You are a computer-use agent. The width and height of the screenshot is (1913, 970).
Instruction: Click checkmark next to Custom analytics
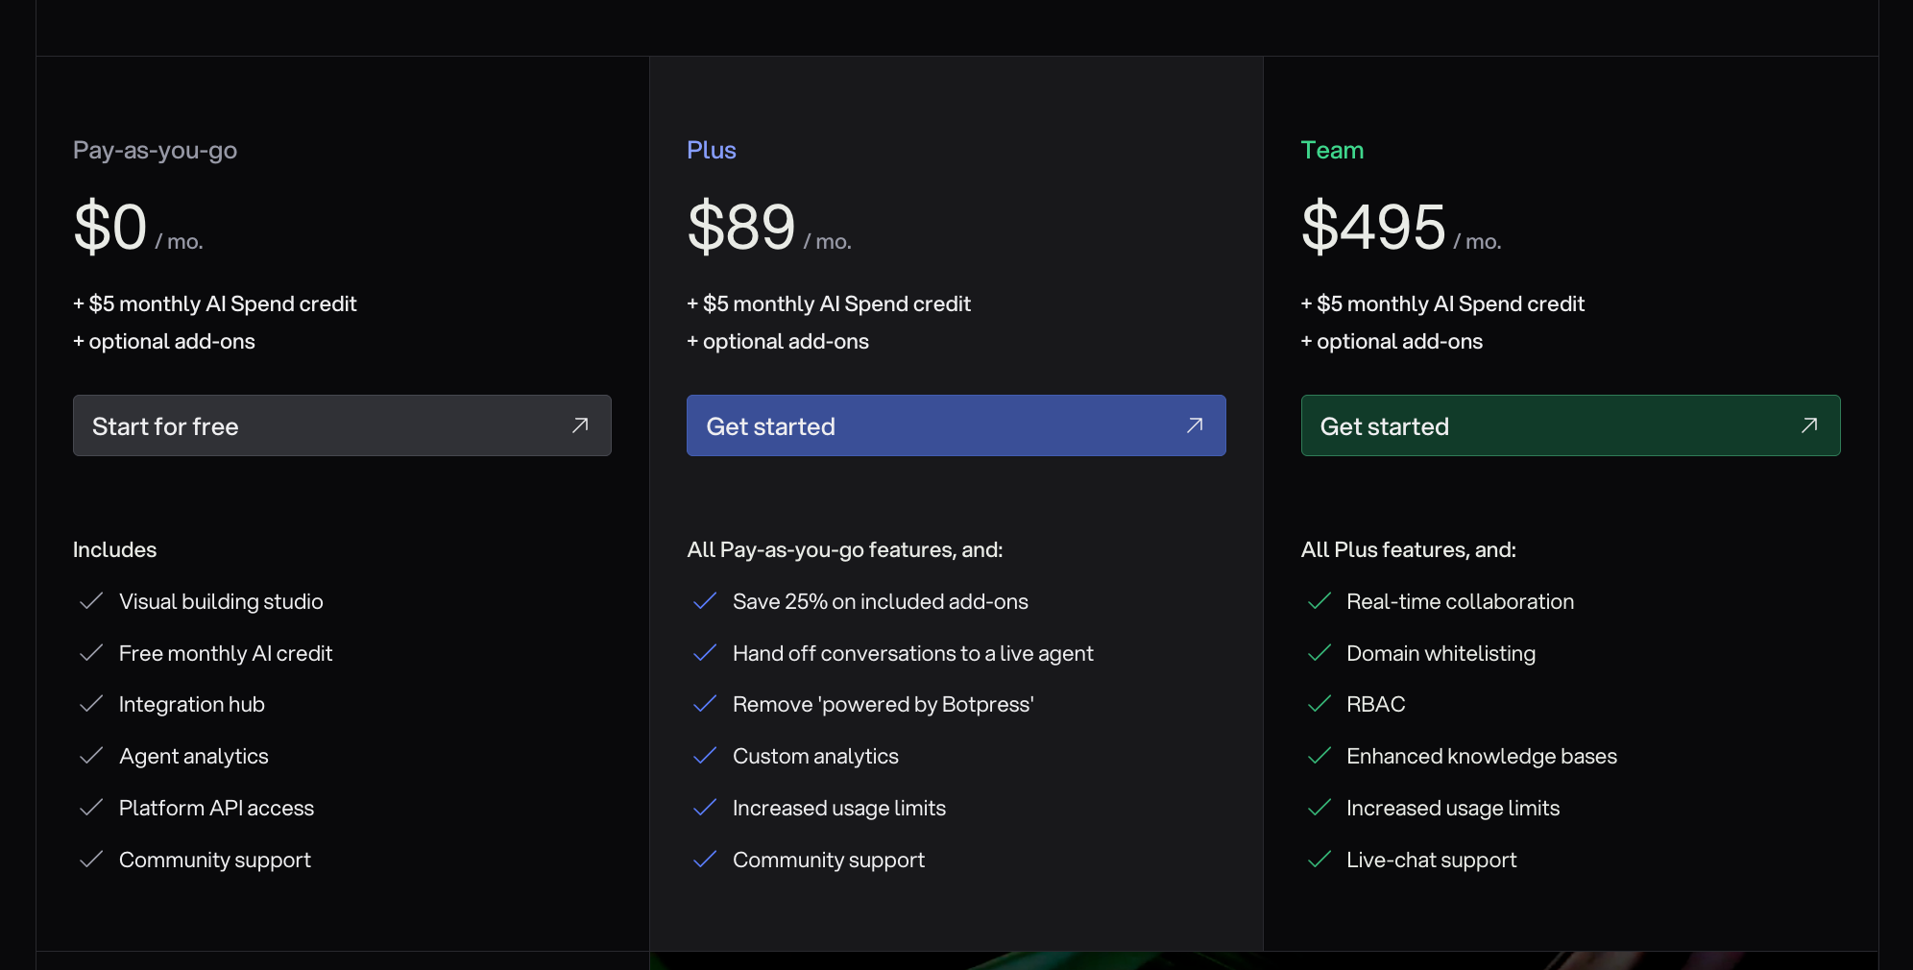705,756
